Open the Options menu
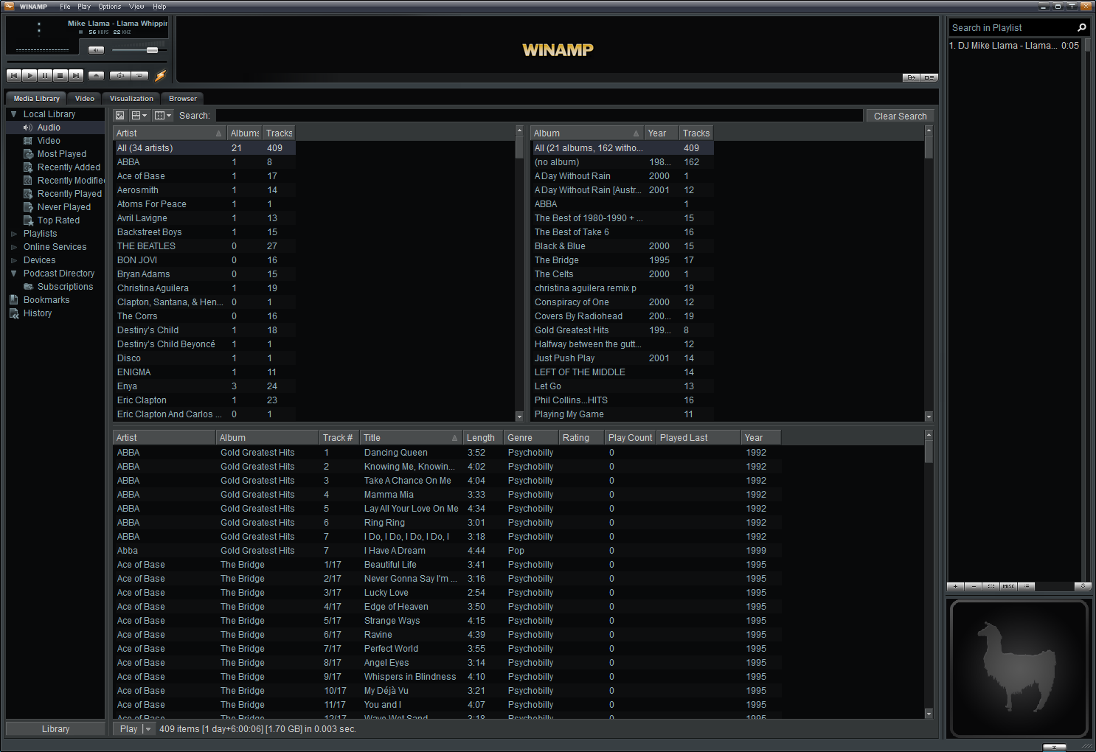The width and height of the screenshot is (1096, 752). [x=110, y=7]
